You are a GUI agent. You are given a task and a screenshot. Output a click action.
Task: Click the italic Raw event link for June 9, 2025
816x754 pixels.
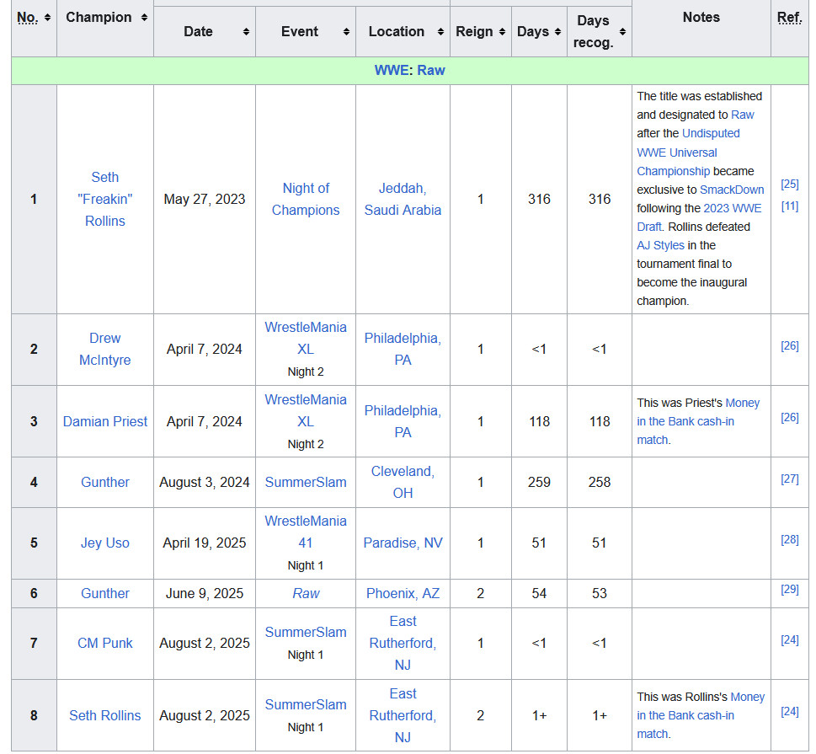pyautogui.click(x=306, y=593)
